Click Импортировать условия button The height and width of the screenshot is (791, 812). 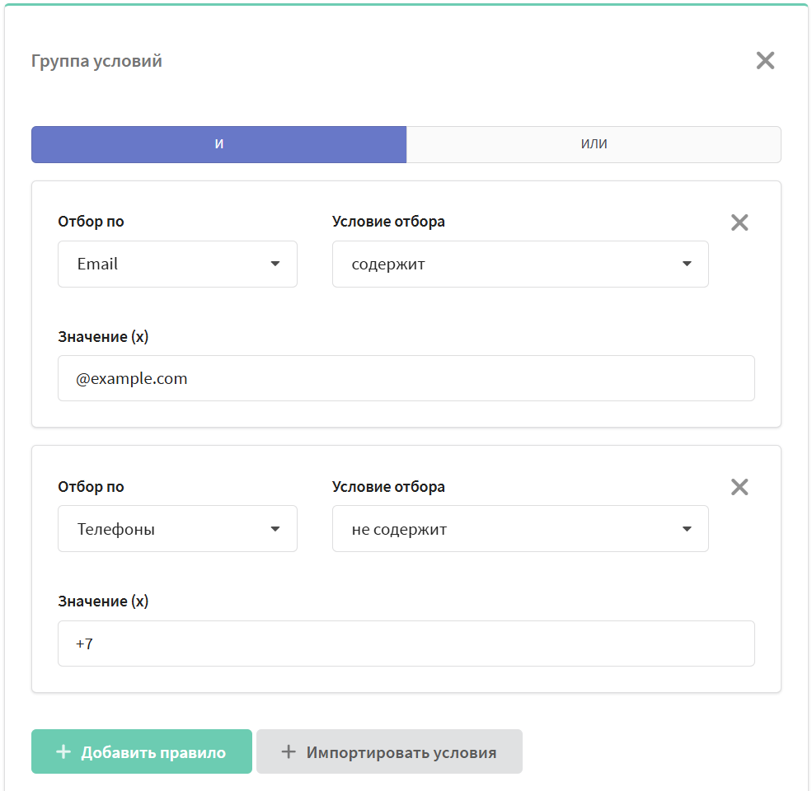point(389,751)
